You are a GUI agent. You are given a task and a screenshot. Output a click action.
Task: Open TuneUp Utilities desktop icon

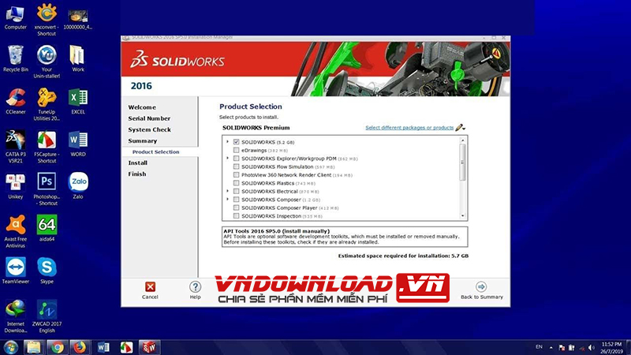47,104
